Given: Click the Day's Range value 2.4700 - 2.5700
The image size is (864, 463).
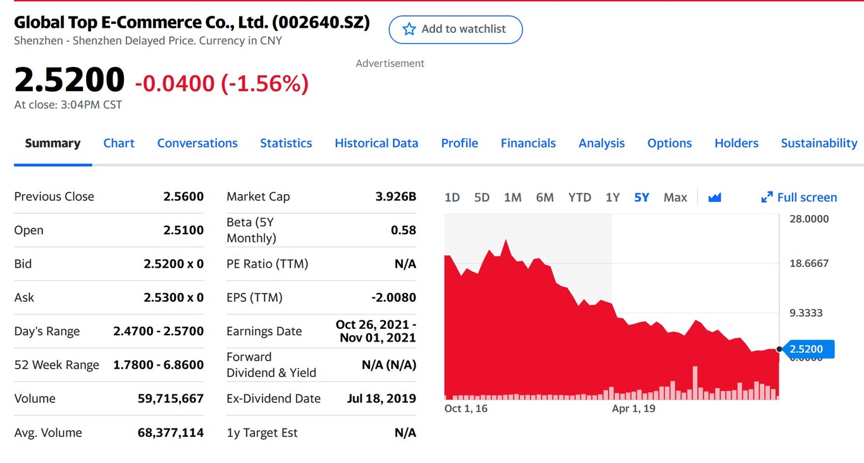Looking at the screenshot, I should coord(159,331).
